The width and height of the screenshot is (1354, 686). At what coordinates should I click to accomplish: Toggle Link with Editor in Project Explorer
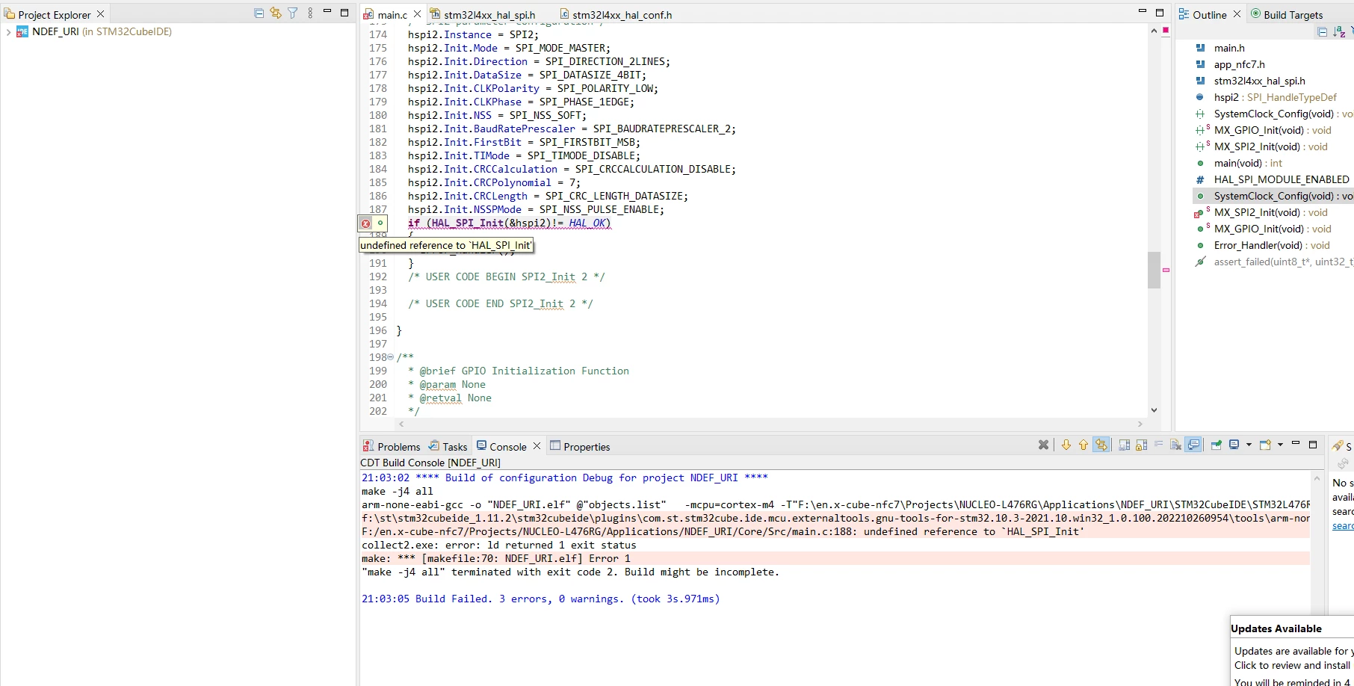coord(276,13)
